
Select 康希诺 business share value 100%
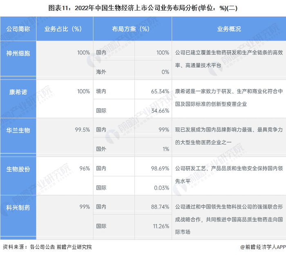coord(83,91)
